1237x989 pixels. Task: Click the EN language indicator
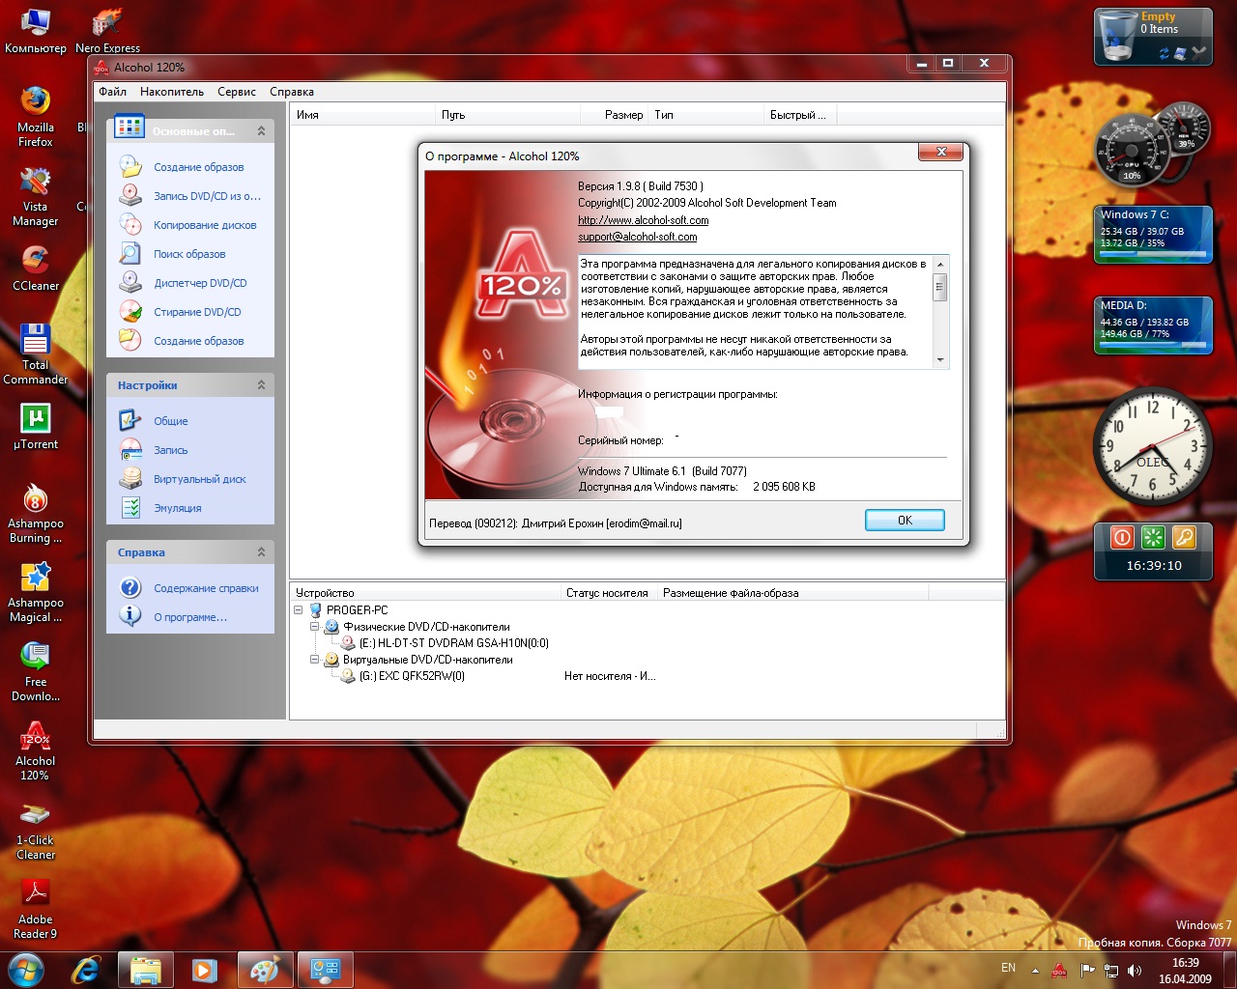click(x=1008, y=968)
